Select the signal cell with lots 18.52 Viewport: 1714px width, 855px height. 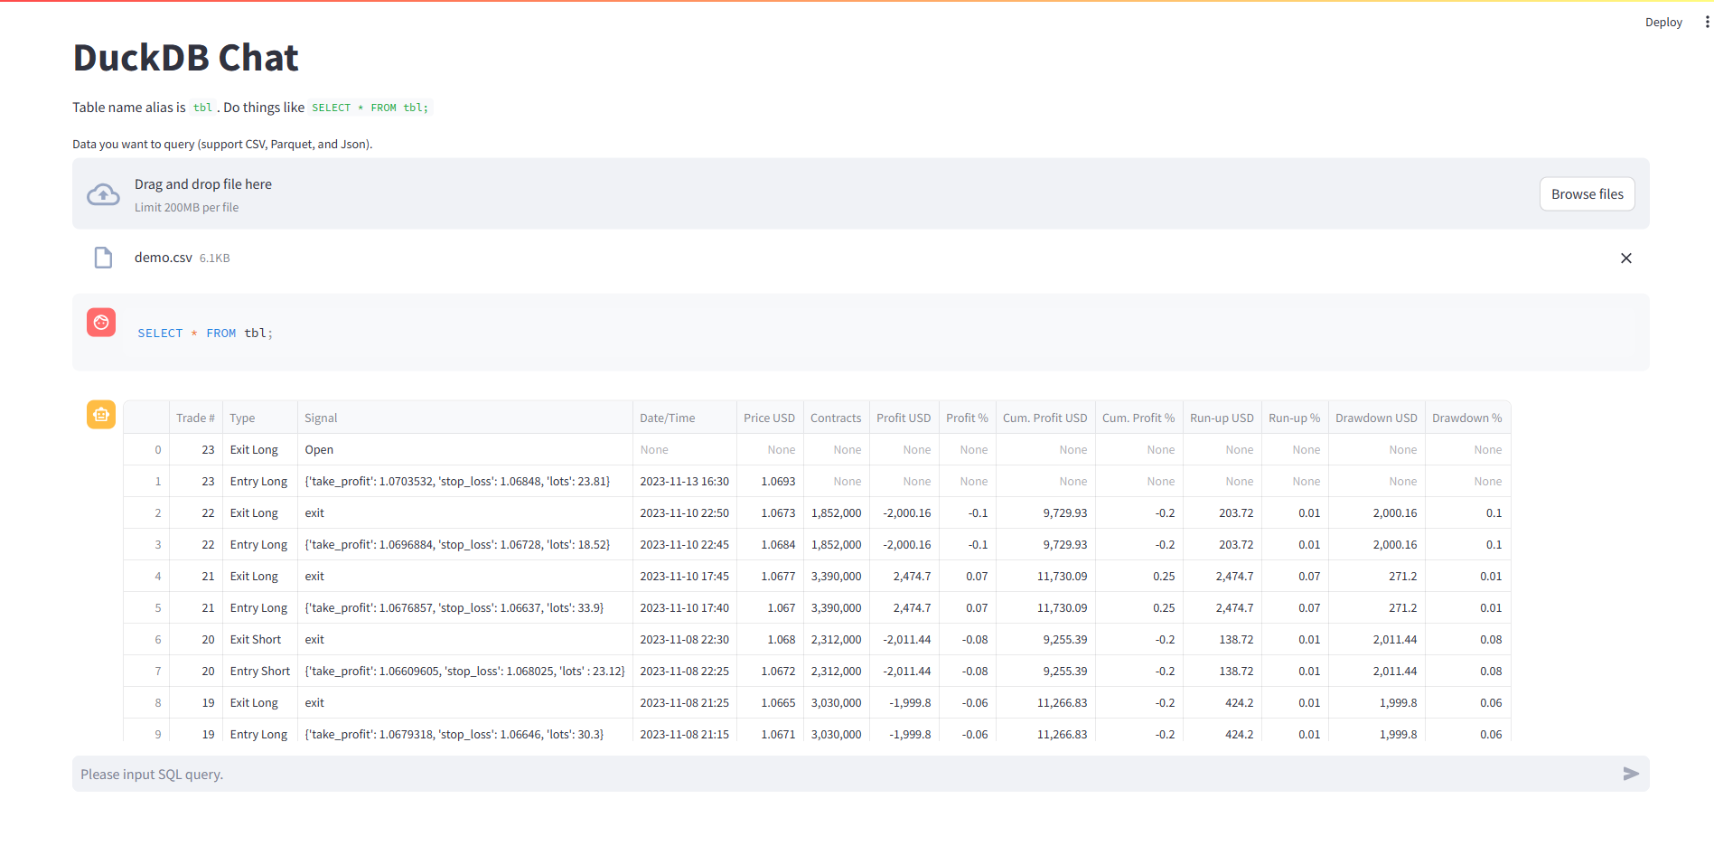(x=464, y=544)
